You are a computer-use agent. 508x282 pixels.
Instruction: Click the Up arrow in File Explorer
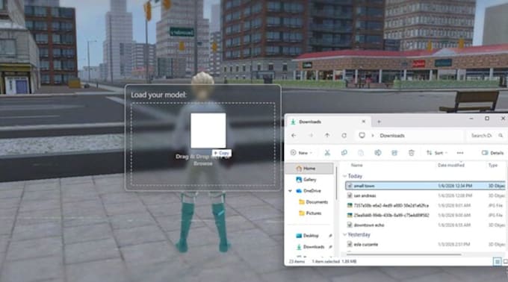click(x=327, y=136)
